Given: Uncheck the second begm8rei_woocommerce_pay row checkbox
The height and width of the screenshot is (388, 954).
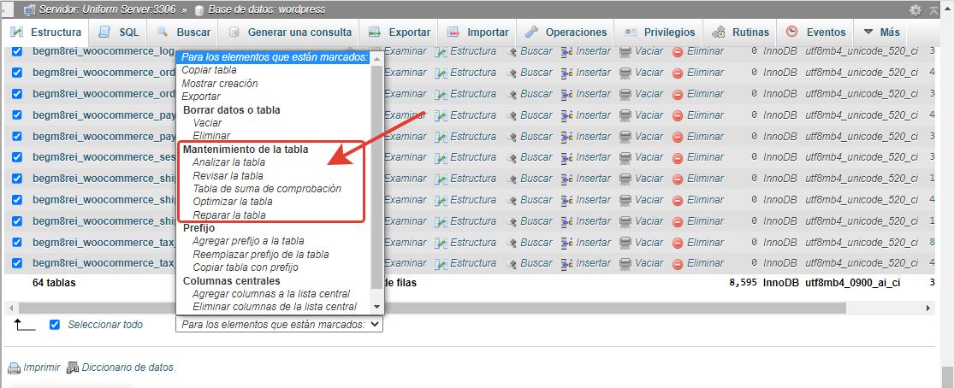Looking at the screenshot, I should click(x=17, y=136).
